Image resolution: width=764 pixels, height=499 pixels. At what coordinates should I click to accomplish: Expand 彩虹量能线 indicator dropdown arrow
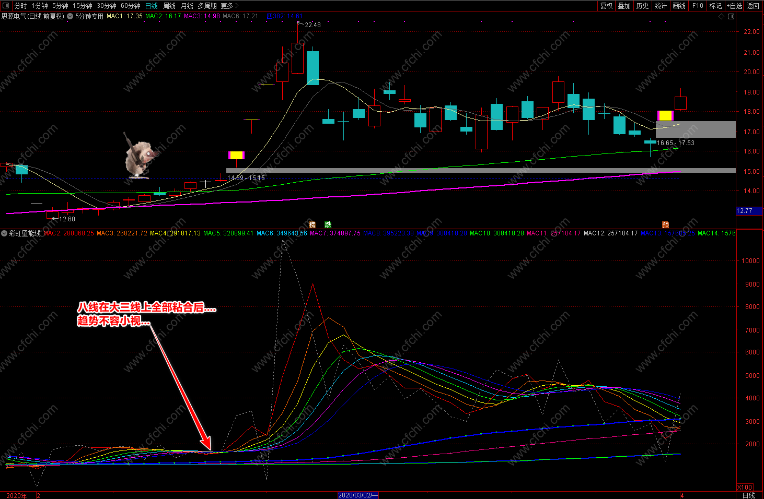[x=4, y=233]
